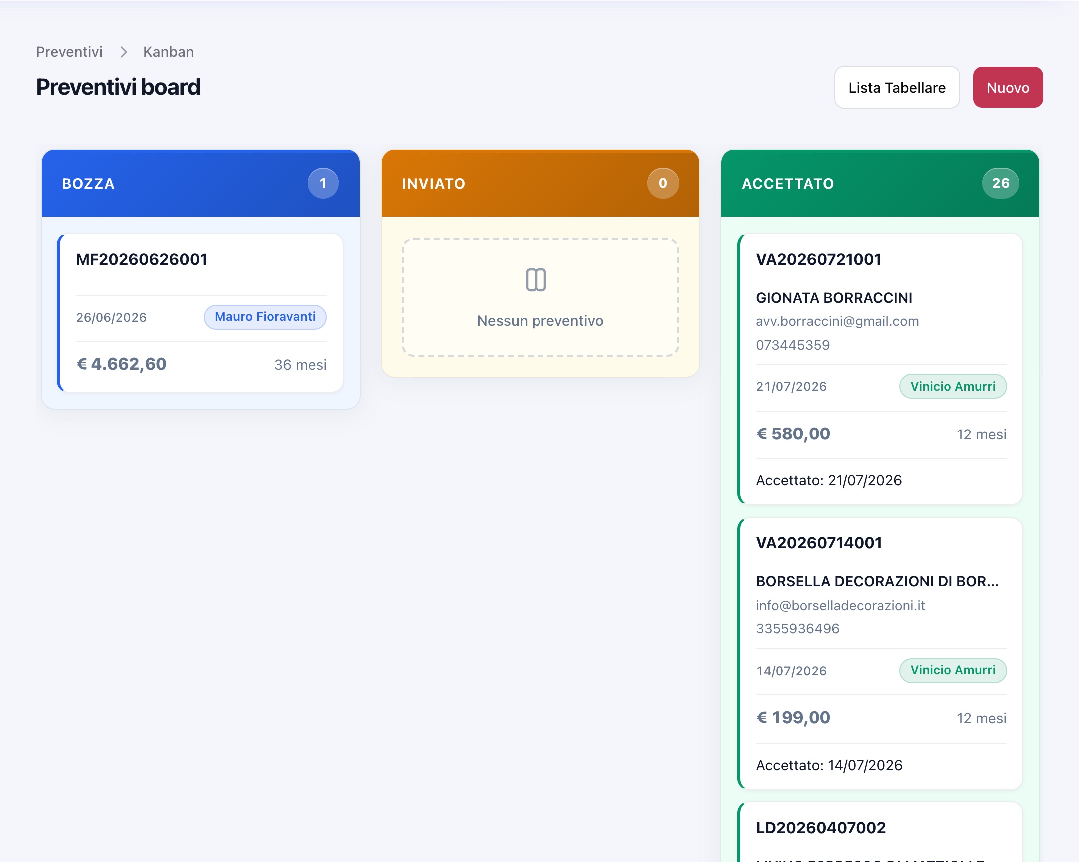The width and height of the screenshot is (1079, 862).
Task: Click the Preventivi board page title
Action: 118,87
